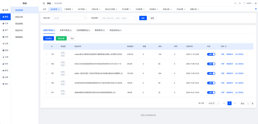Open the 财务 sidebar section
The width and height of the screenshot is (258, 124).
click(x=5, y=64)
